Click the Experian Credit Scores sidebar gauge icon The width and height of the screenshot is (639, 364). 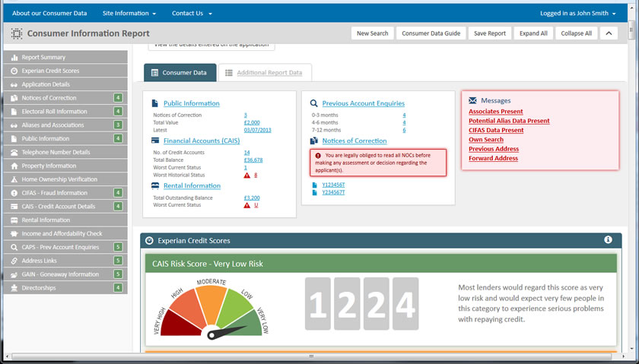(x=14, y=71)
